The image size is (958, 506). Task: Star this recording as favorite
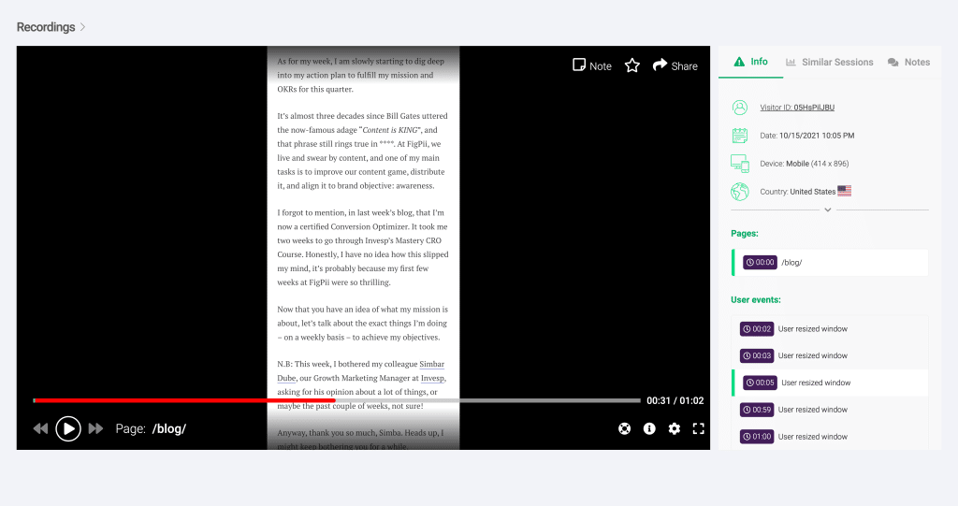tap(632, 65)
